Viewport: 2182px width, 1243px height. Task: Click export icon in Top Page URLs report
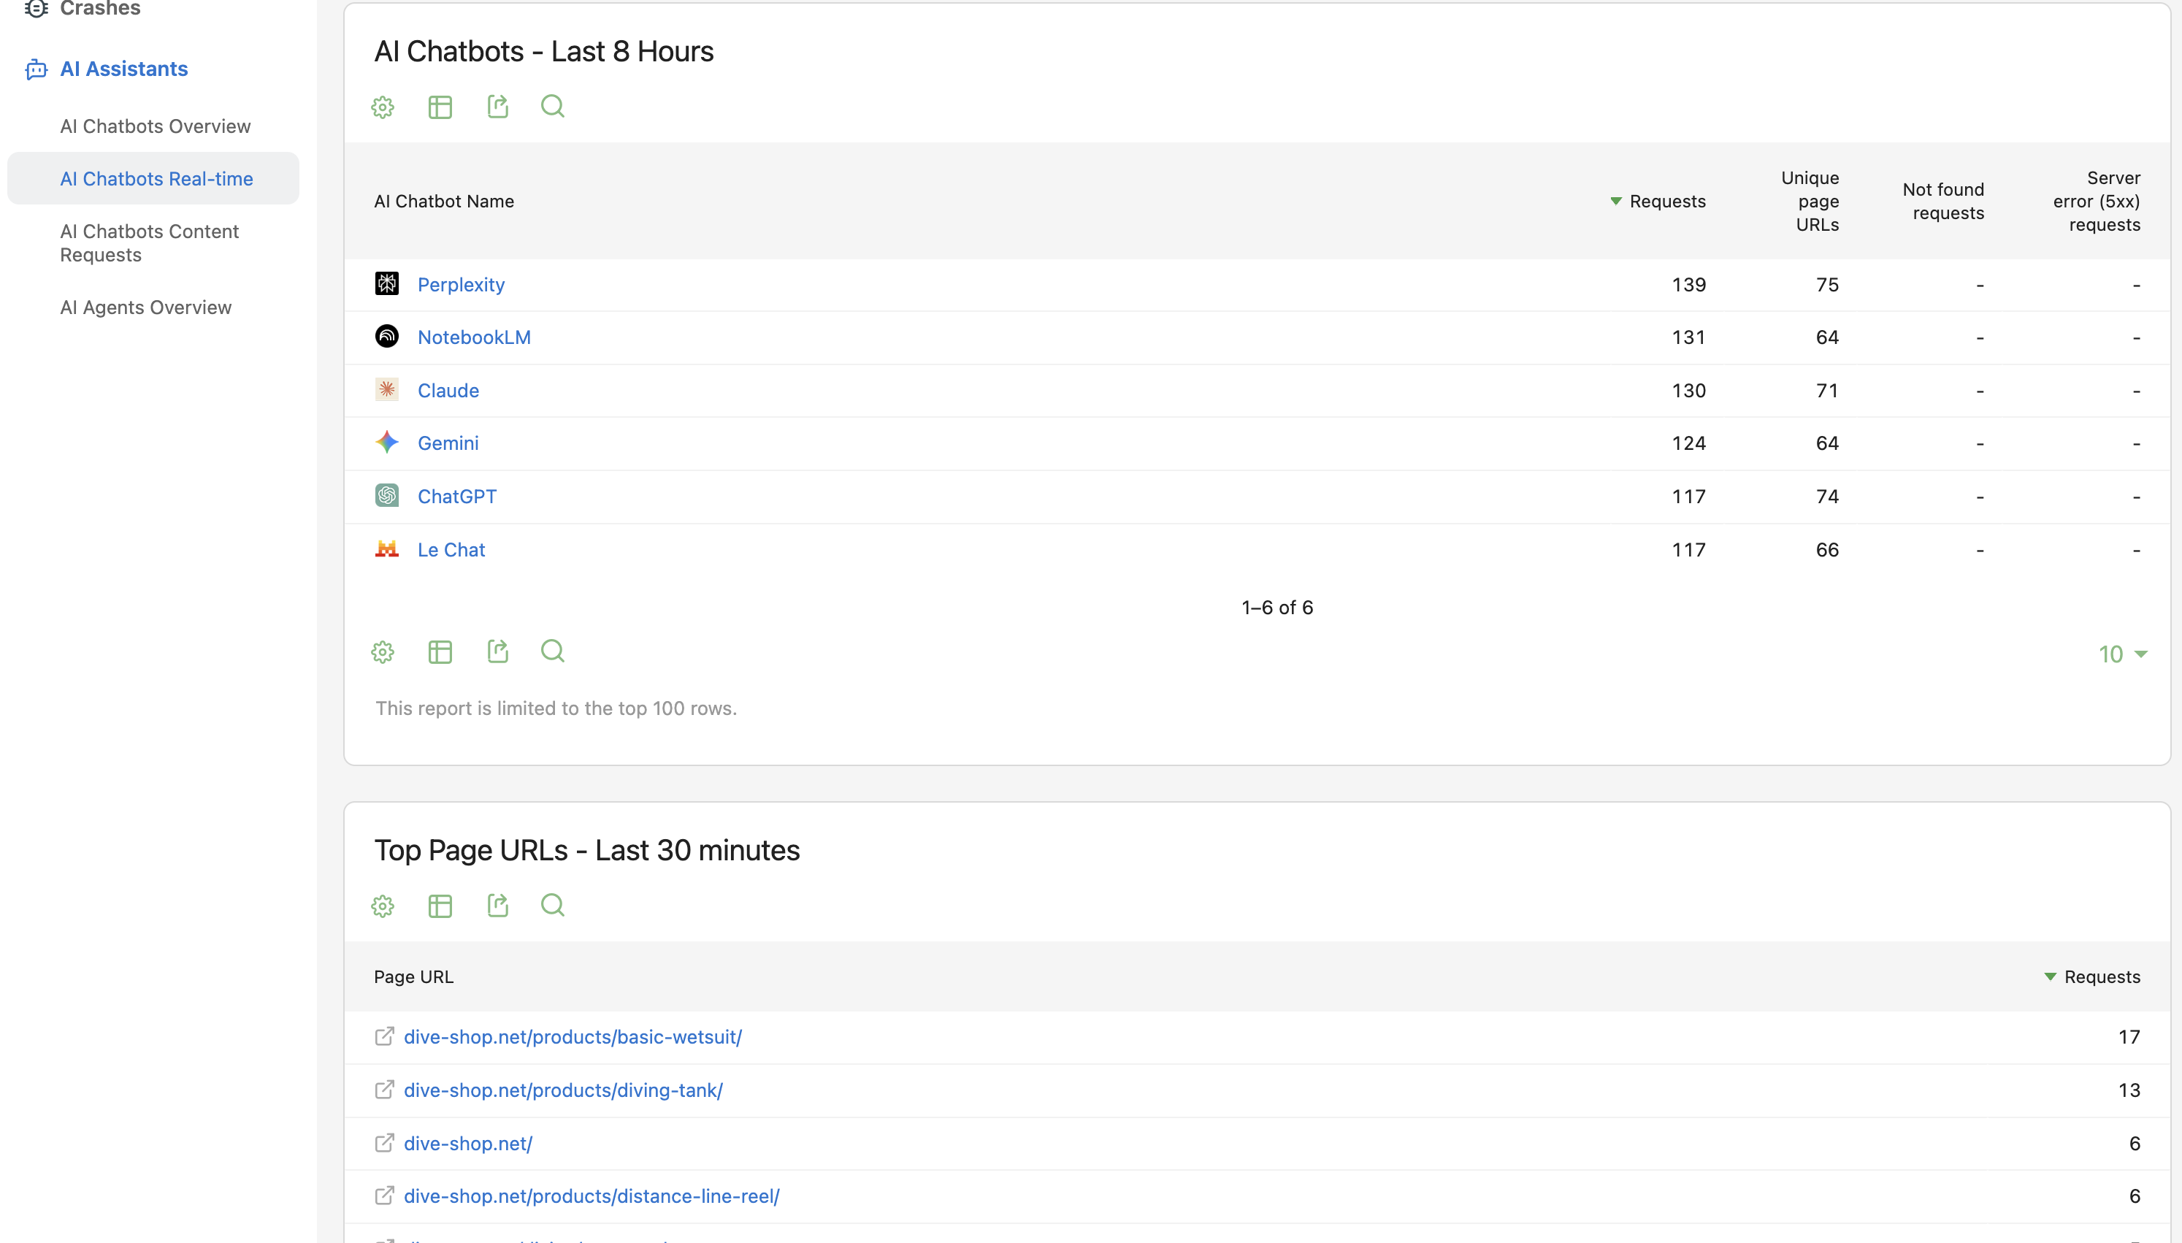click(x=497, y=905)
